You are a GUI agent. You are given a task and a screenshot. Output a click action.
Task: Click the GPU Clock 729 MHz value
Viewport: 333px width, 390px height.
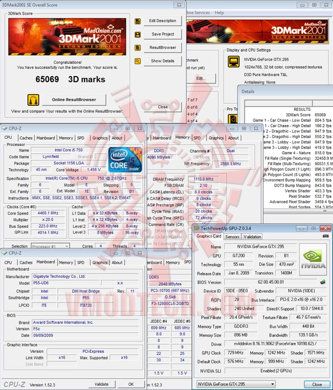235,353
